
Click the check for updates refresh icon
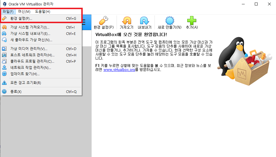4,74
